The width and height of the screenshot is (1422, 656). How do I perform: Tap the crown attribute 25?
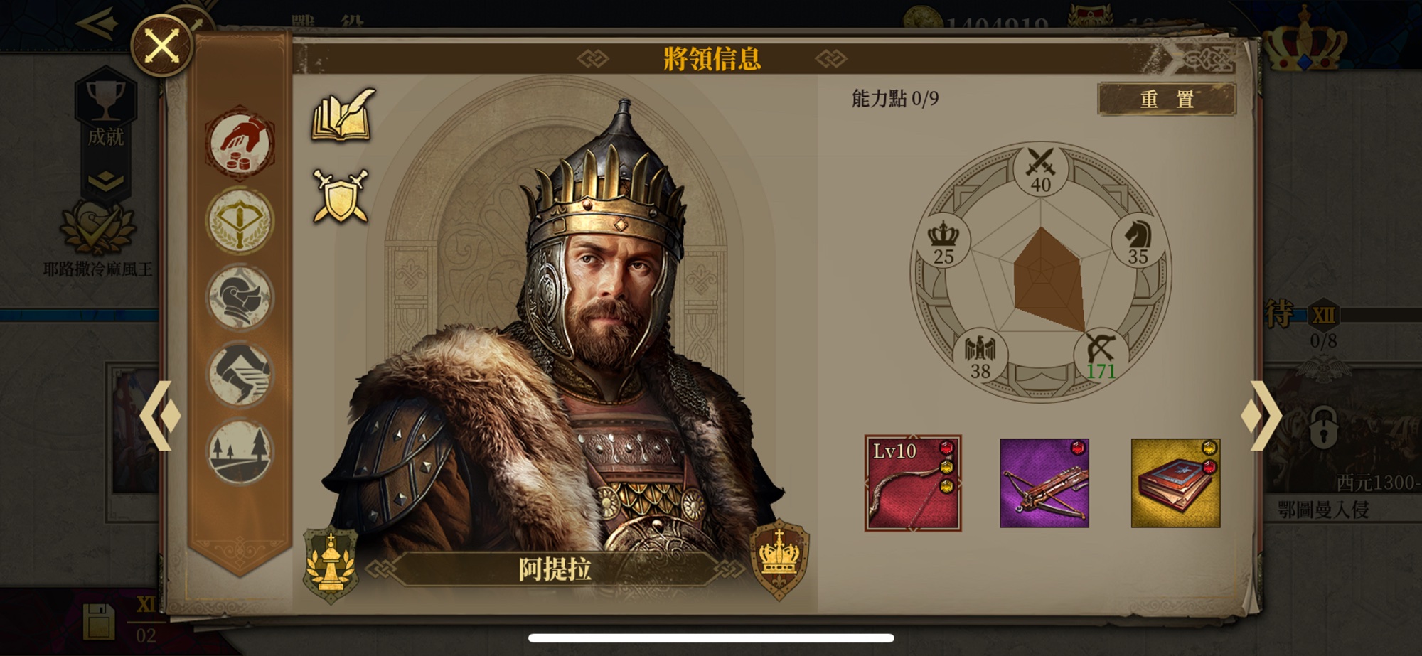(x=944, y=242)
